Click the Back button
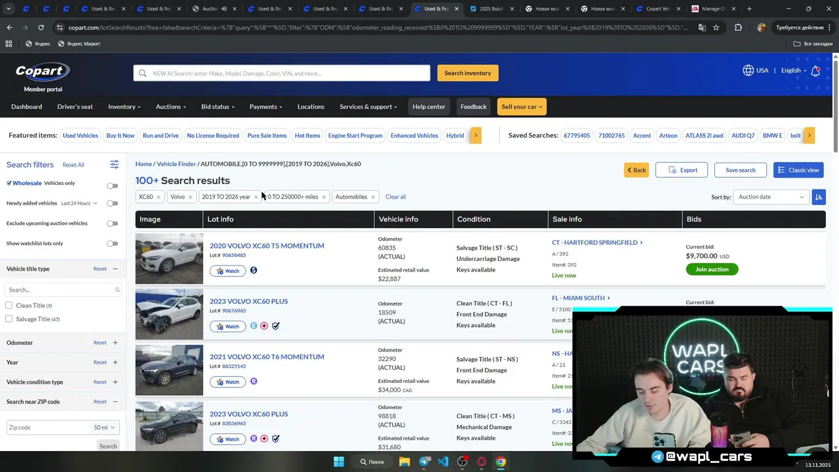The image size is (839, 472). pyautogui.click(x=636, y=170)
